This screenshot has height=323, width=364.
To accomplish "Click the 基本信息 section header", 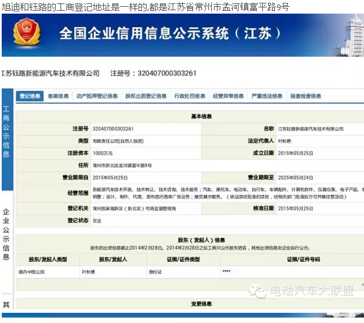I will pos(201,117).
